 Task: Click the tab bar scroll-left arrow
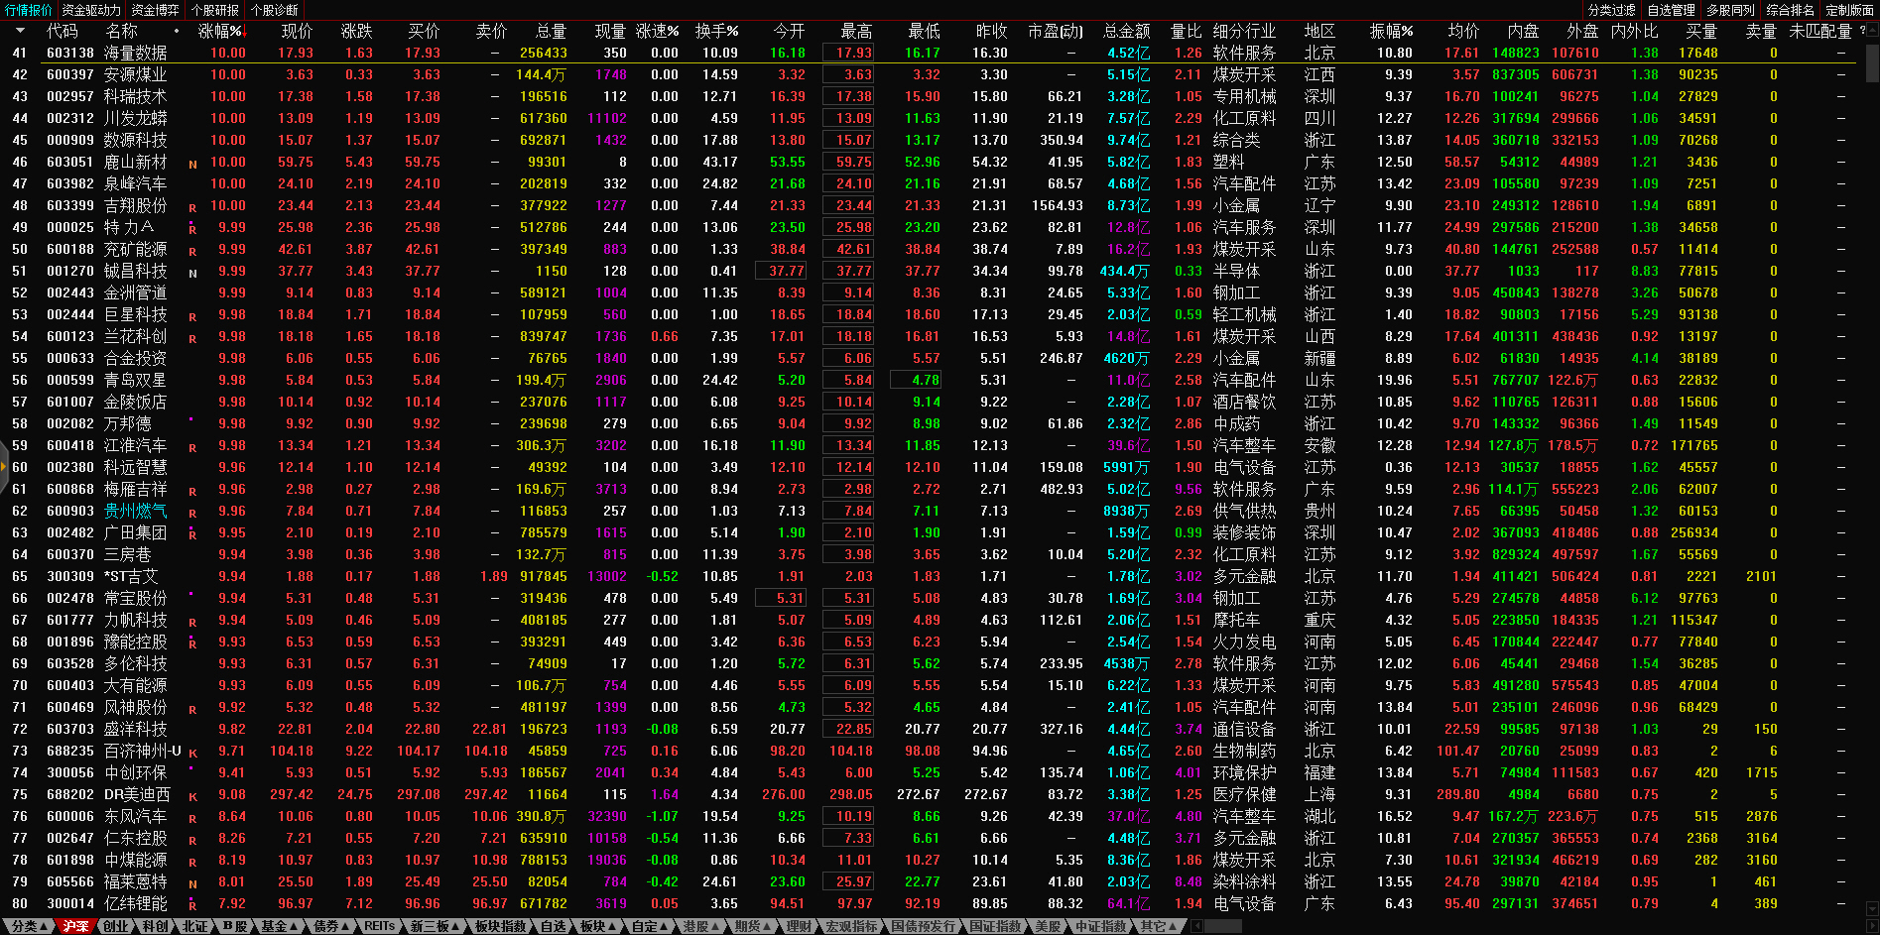click(1197, 926)
